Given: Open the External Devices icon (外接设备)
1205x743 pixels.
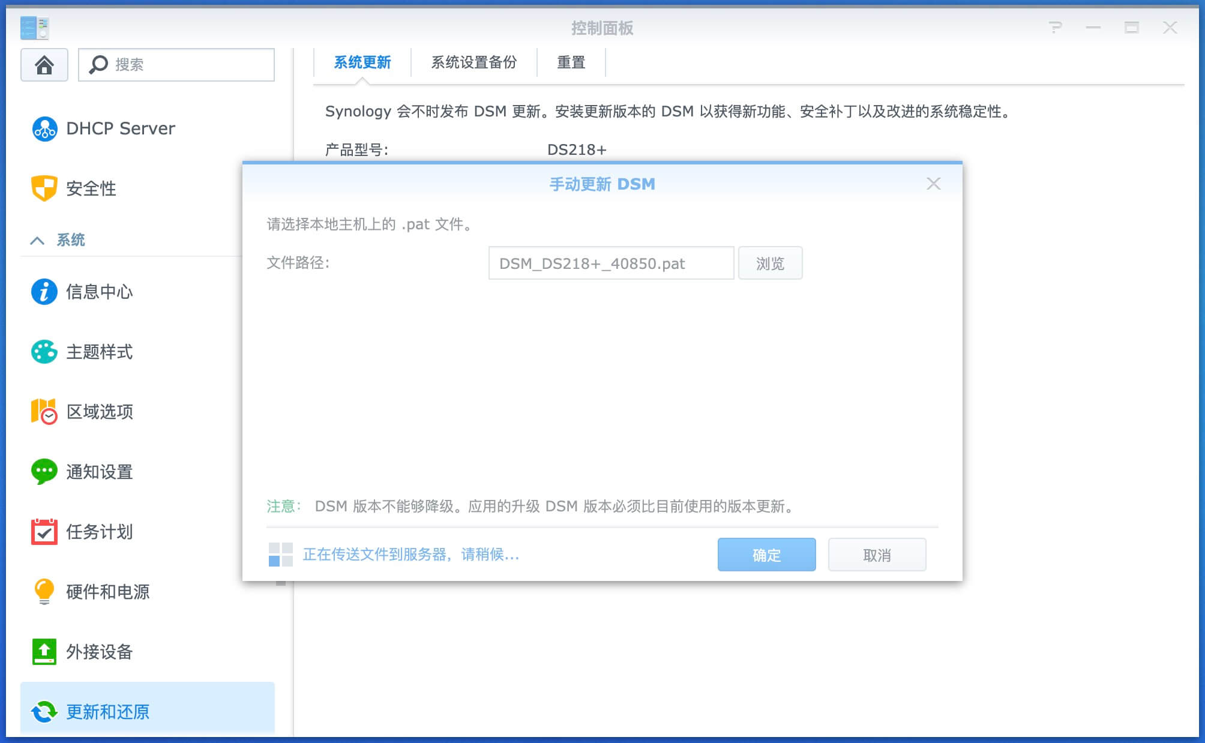Looking at the screenshot, I should click(44, 652).
